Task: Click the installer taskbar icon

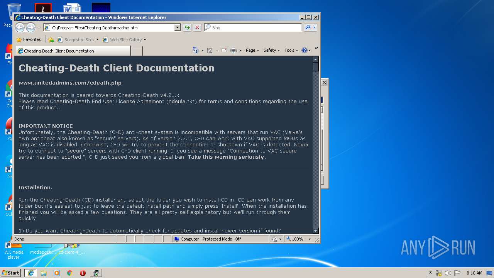Action: point(96,273)
